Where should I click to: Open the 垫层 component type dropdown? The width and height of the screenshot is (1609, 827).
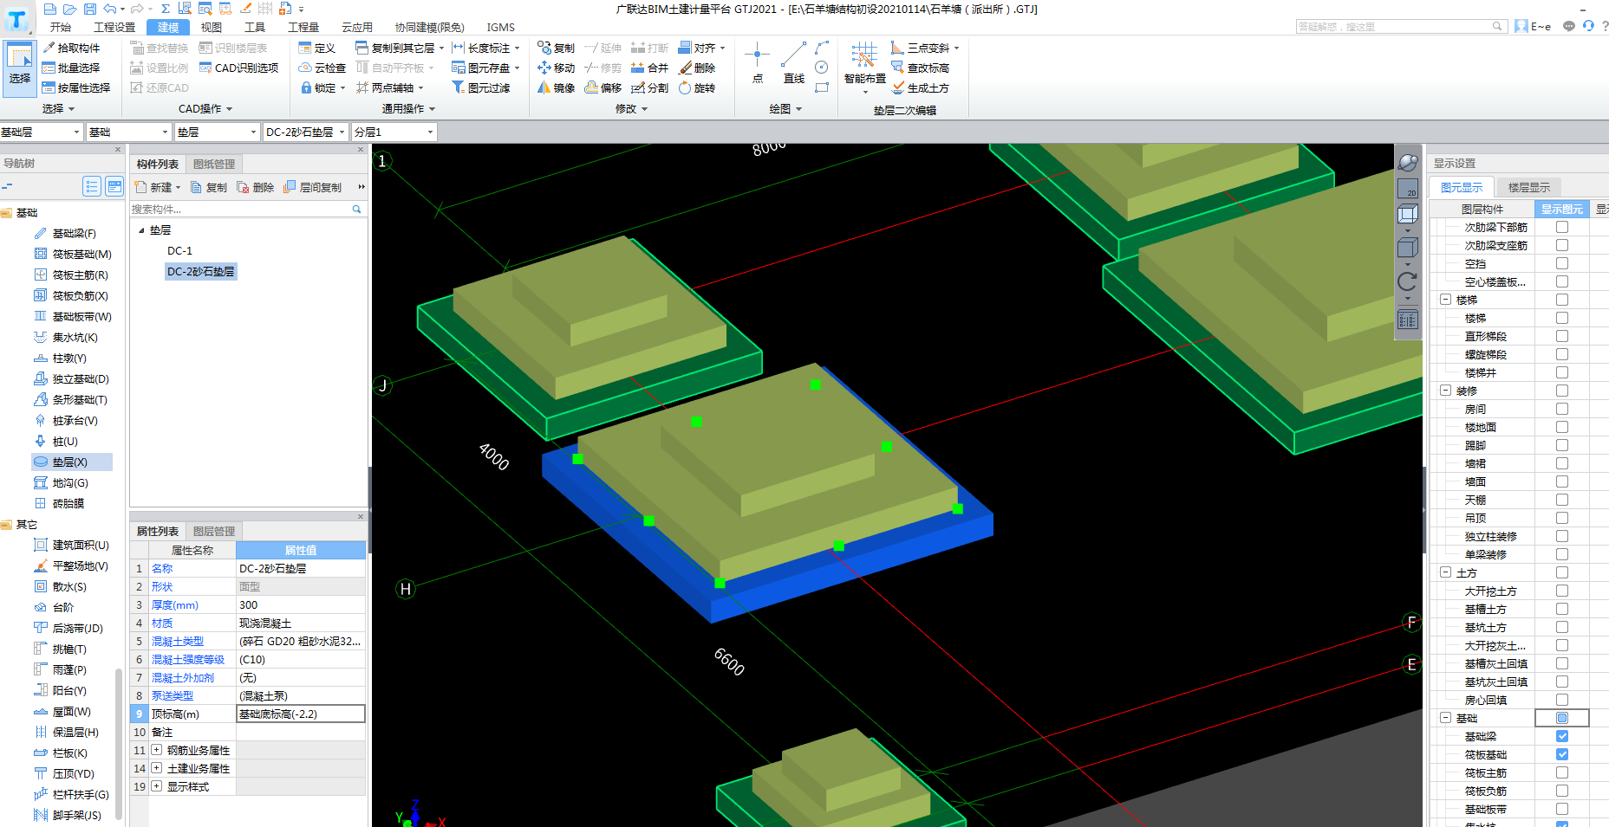pyautogui.click(x=253, y=132)
